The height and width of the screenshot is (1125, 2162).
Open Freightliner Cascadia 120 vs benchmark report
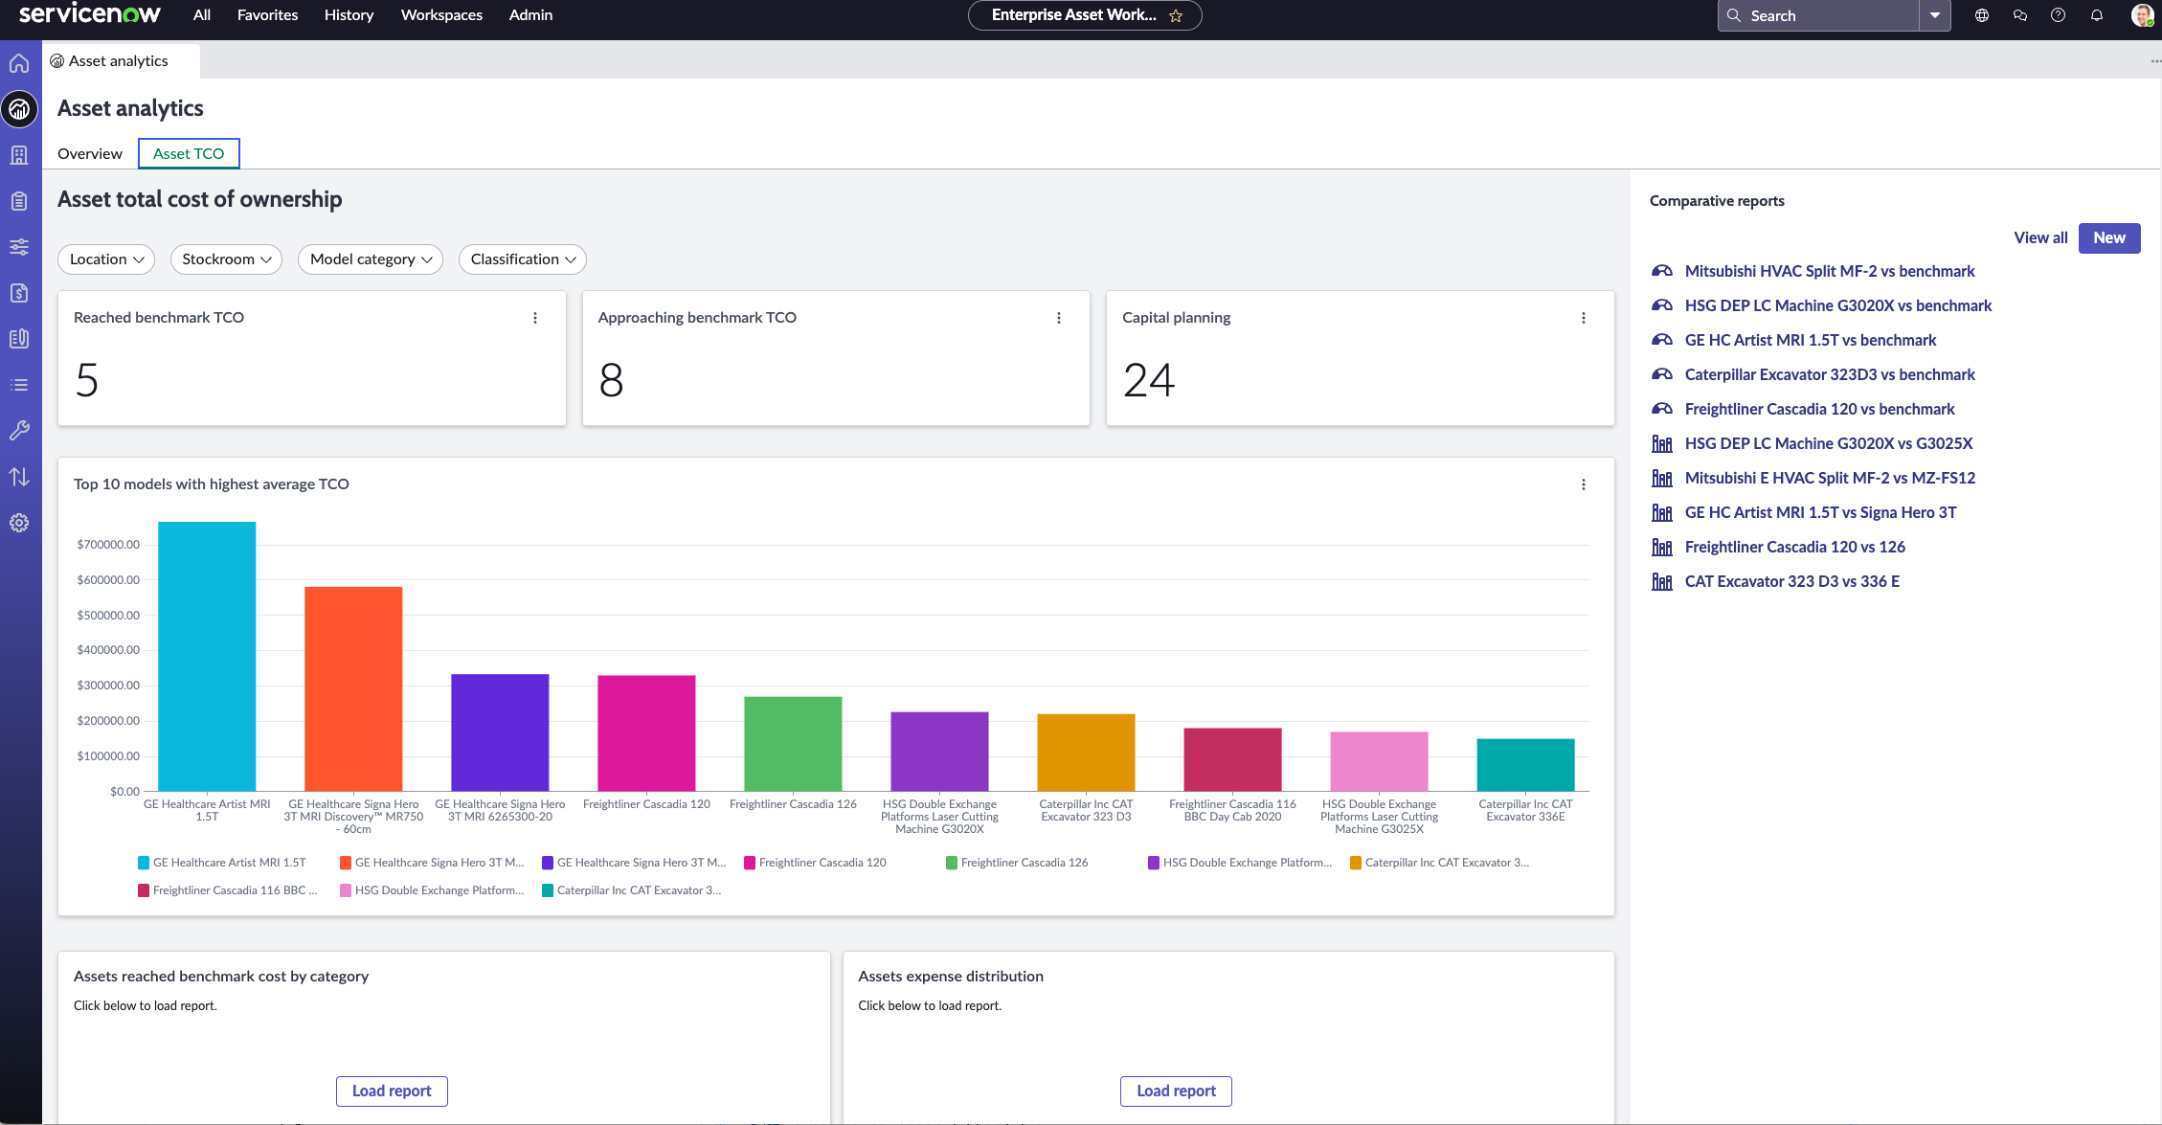[x=1820, y=410]
